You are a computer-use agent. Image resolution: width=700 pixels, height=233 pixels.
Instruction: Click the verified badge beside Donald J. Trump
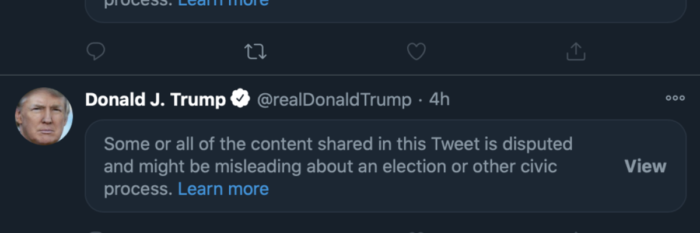(x=240, y=100)
